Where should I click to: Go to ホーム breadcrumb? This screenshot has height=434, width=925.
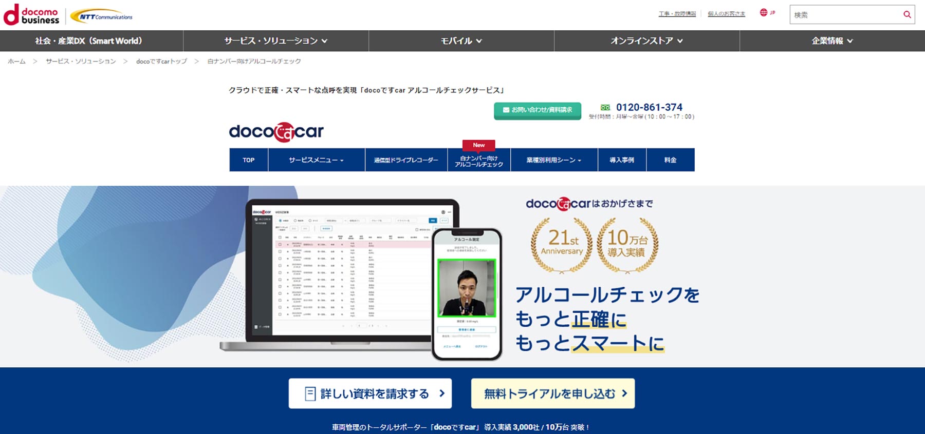[16, 61]
